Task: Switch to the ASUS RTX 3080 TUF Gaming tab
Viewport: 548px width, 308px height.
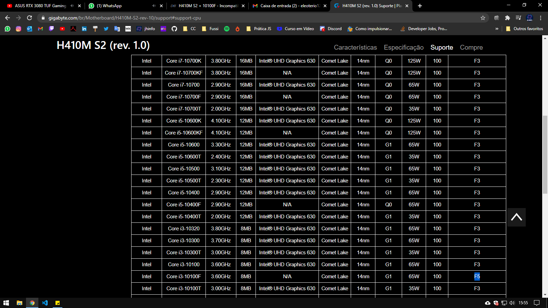Action: pos(40,6)
